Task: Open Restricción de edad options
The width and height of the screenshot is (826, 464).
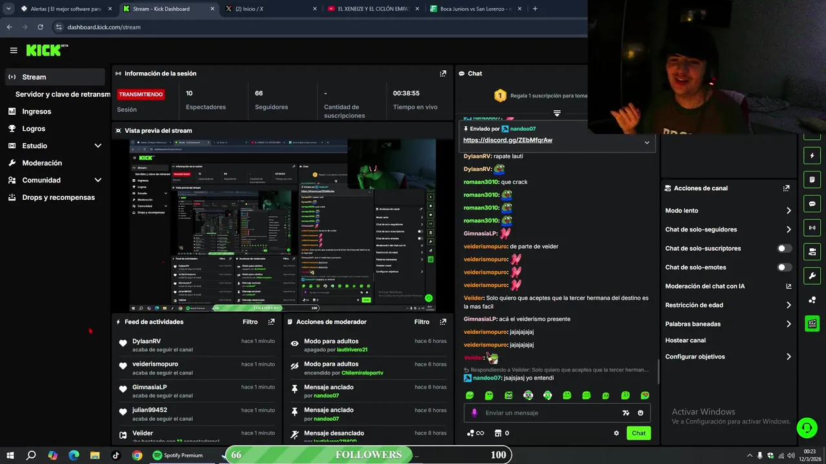Action: tap(729, 305)
